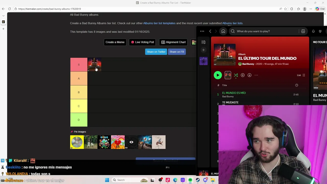Click the C tier label

(79, 106)
